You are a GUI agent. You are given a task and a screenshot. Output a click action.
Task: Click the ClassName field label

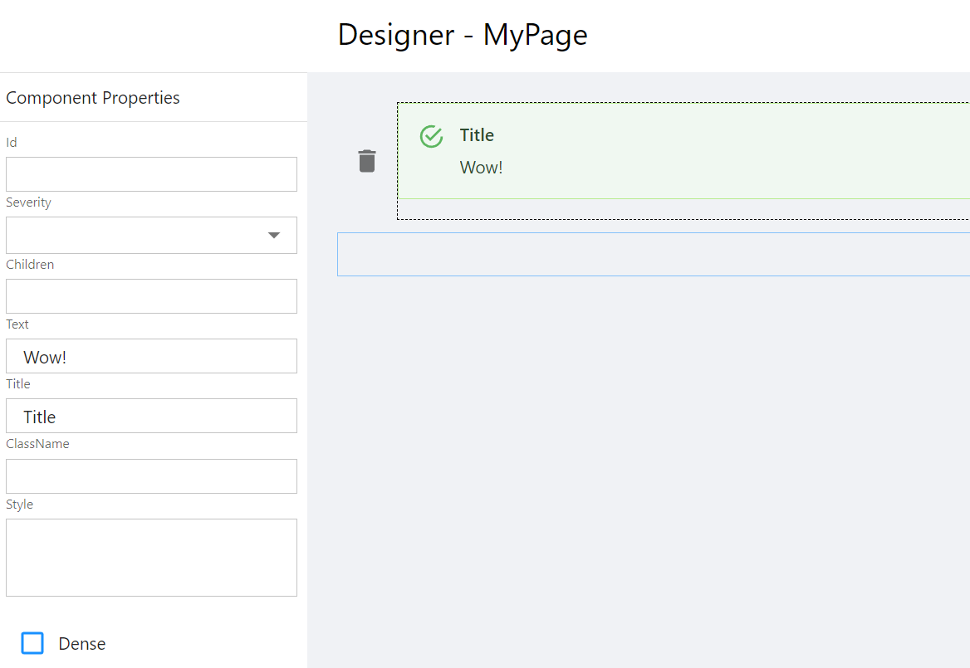click(x=37, y=444)
